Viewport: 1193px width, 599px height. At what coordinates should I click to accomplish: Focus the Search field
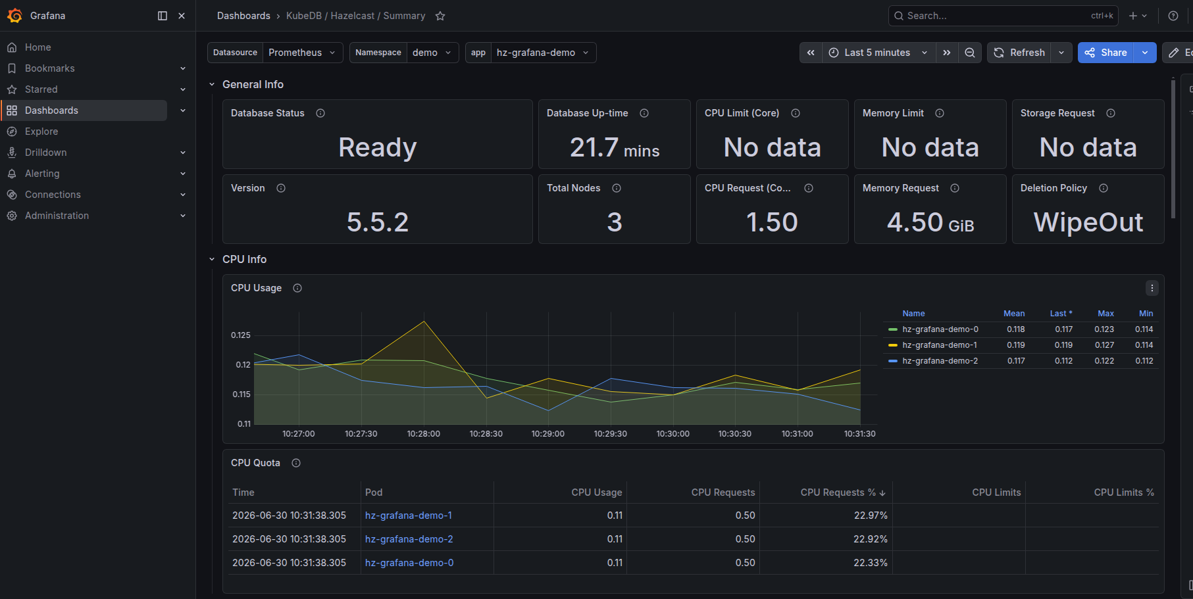(1003, 16)
